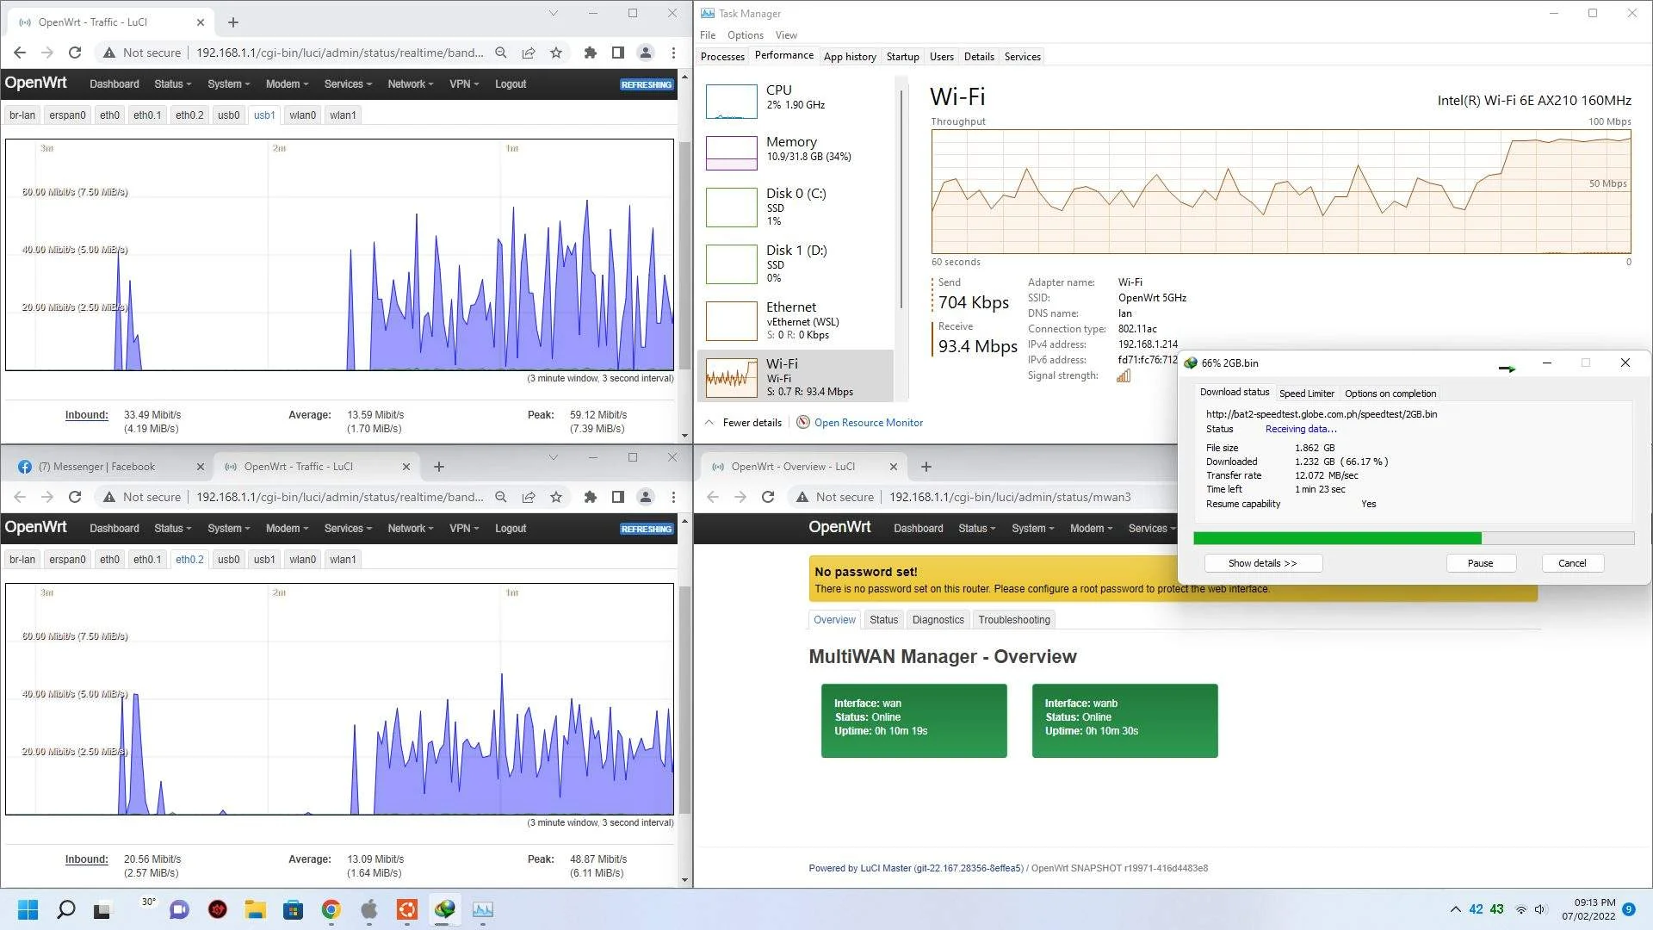
Task: Open Dashboard in bottom-left OpenWrt menu
Action: [114, 528]
